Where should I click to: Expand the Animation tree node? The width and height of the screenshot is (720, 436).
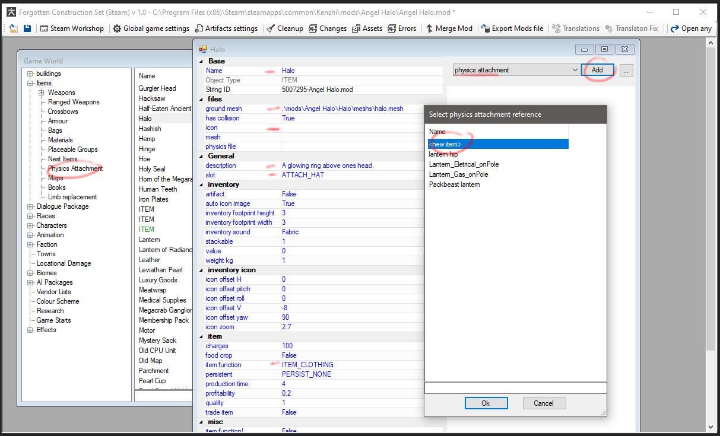[x=30, y=235]
